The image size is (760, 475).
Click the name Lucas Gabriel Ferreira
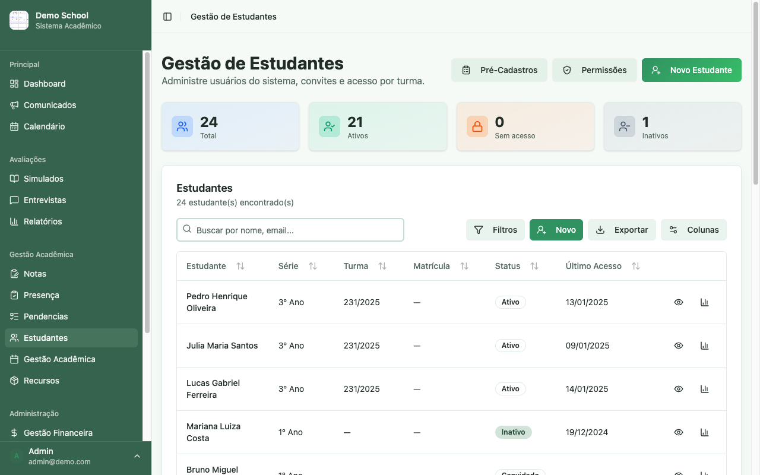click(x=213, y=389)
